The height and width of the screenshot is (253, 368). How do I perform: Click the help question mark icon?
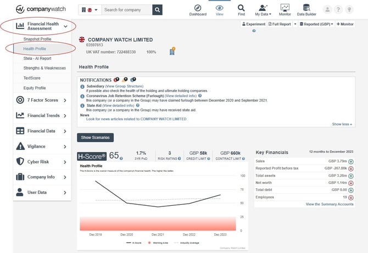coord(338,10)
